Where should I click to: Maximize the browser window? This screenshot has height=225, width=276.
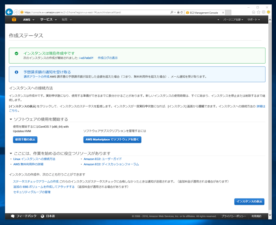pyautogui.click(x=258, y=7)
